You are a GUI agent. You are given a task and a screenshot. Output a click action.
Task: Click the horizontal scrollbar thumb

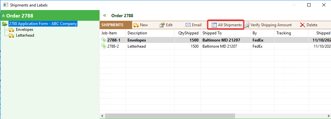(170, 116)
